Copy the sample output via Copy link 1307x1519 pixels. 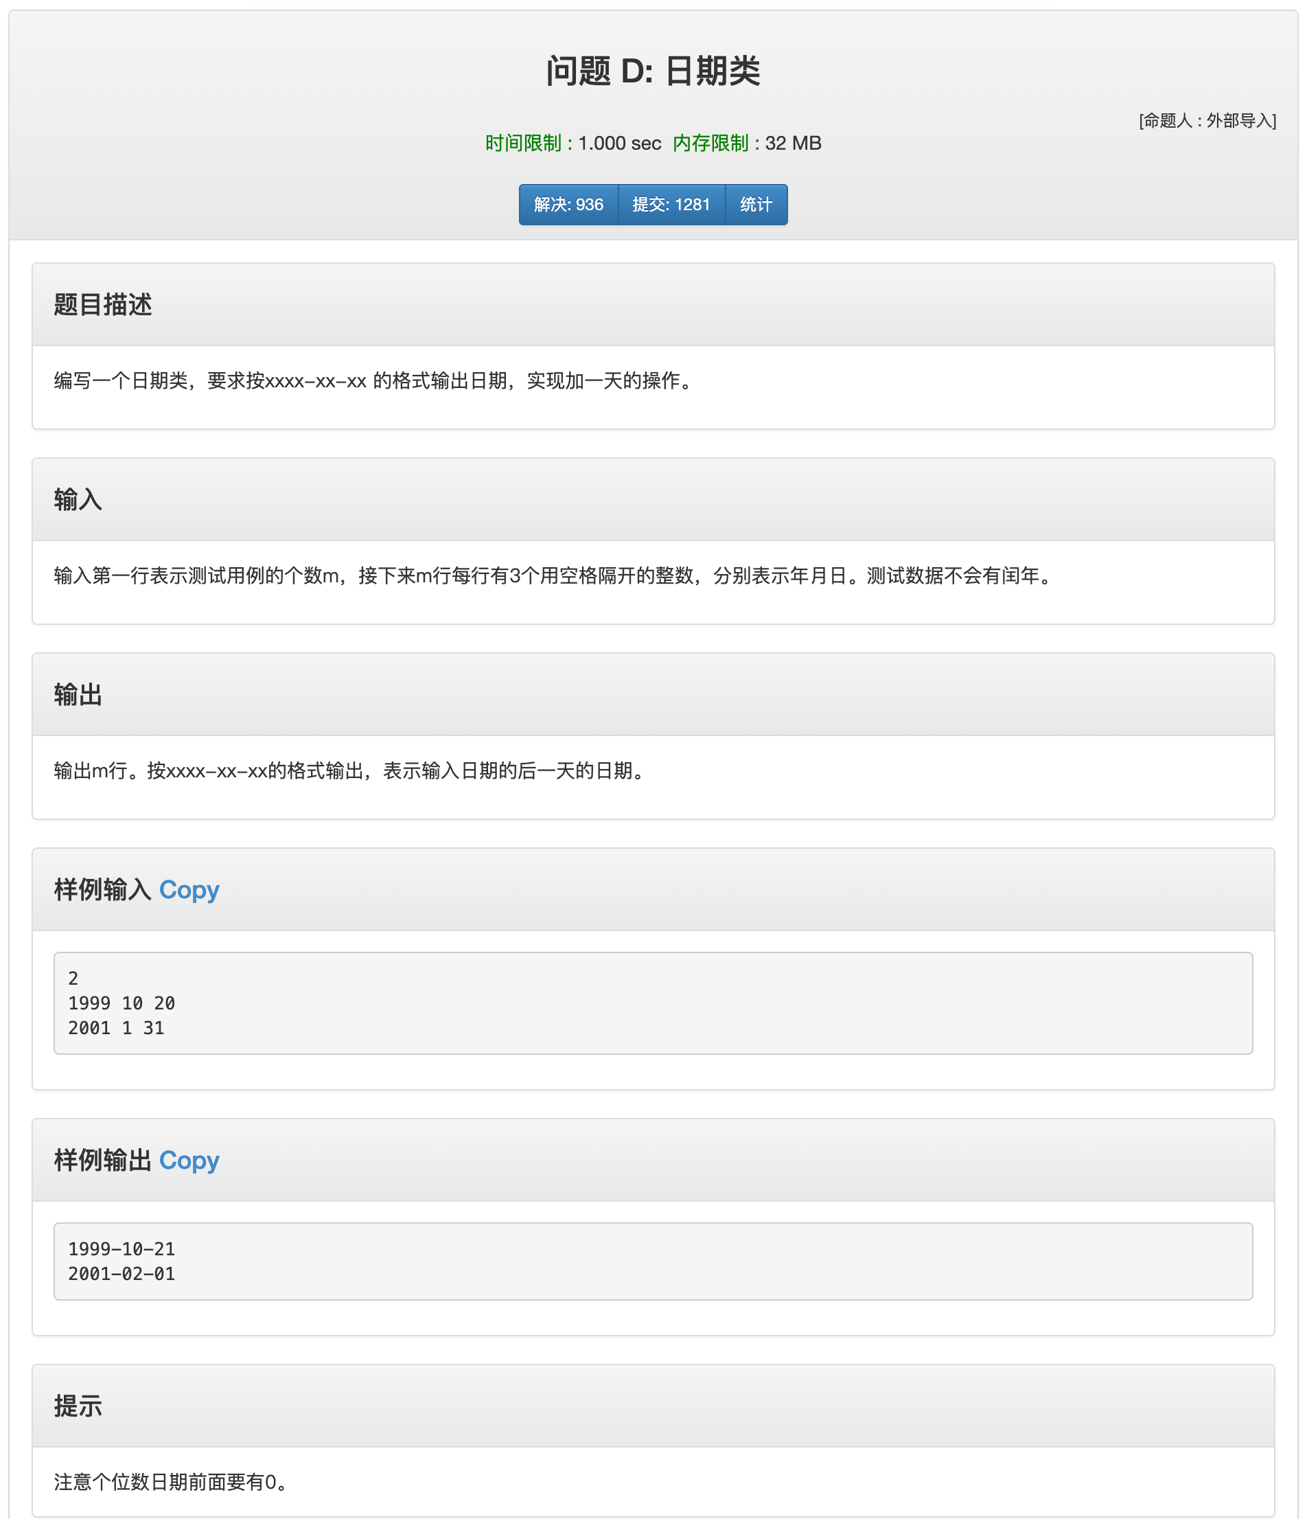[x=189, y=1160]
